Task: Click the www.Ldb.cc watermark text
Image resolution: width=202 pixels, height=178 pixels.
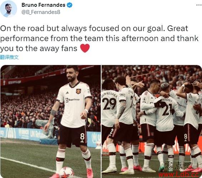Action: click(x=180, y=174)
